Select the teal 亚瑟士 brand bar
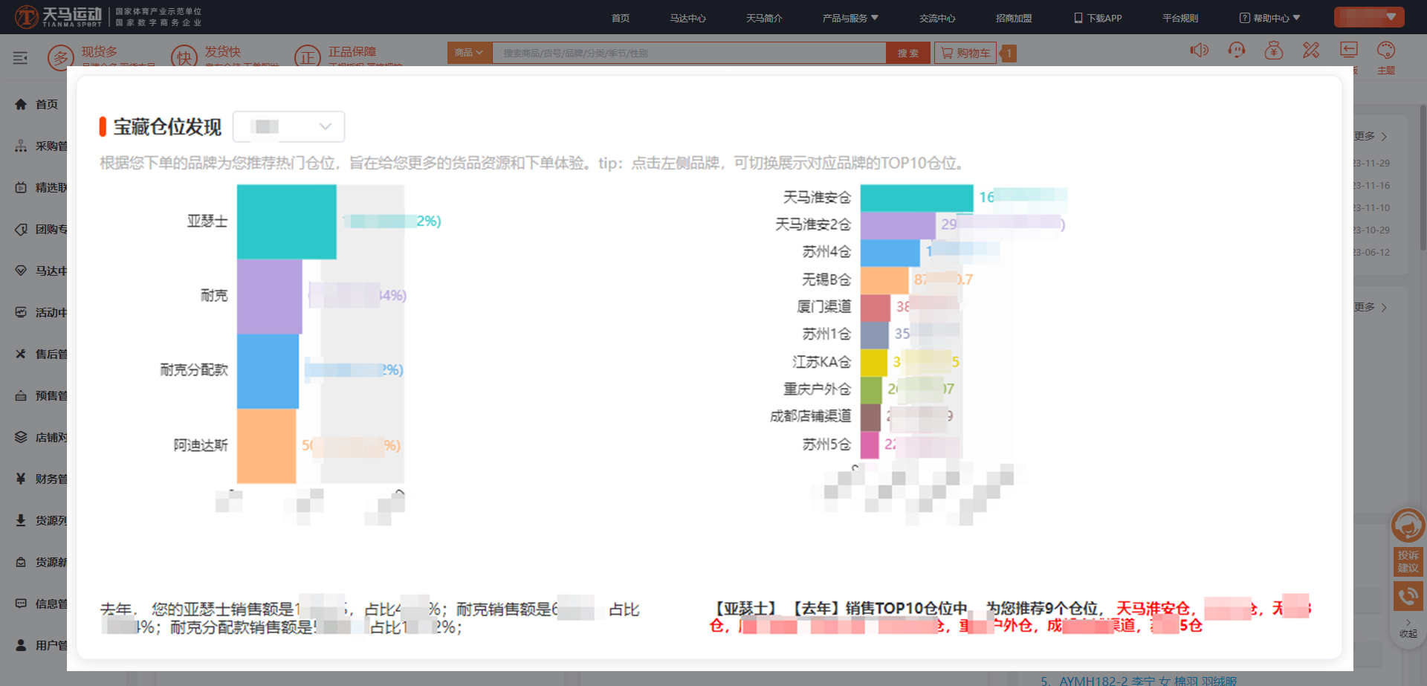This screenshot has width=1427, height=686. tap(286, 221)
